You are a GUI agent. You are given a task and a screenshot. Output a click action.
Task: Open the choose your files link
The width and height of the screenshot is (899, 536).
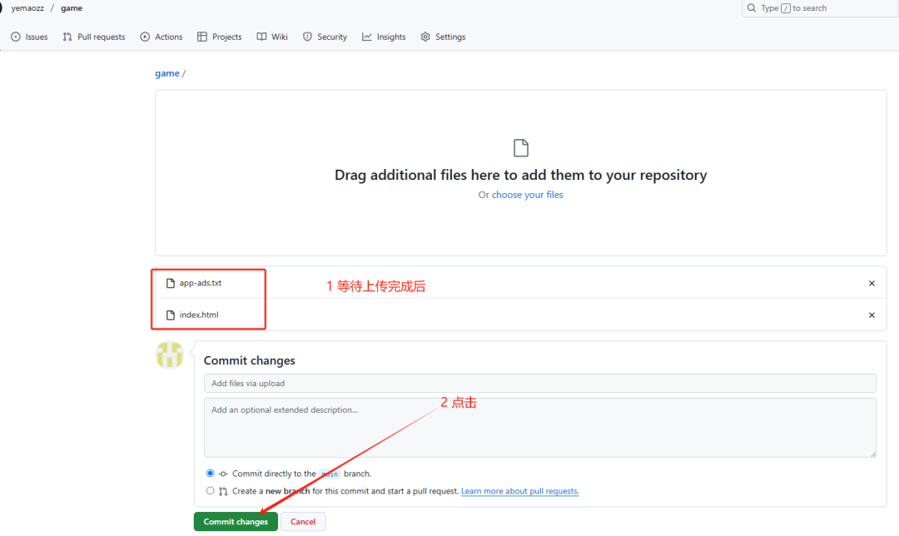point(528,195)
